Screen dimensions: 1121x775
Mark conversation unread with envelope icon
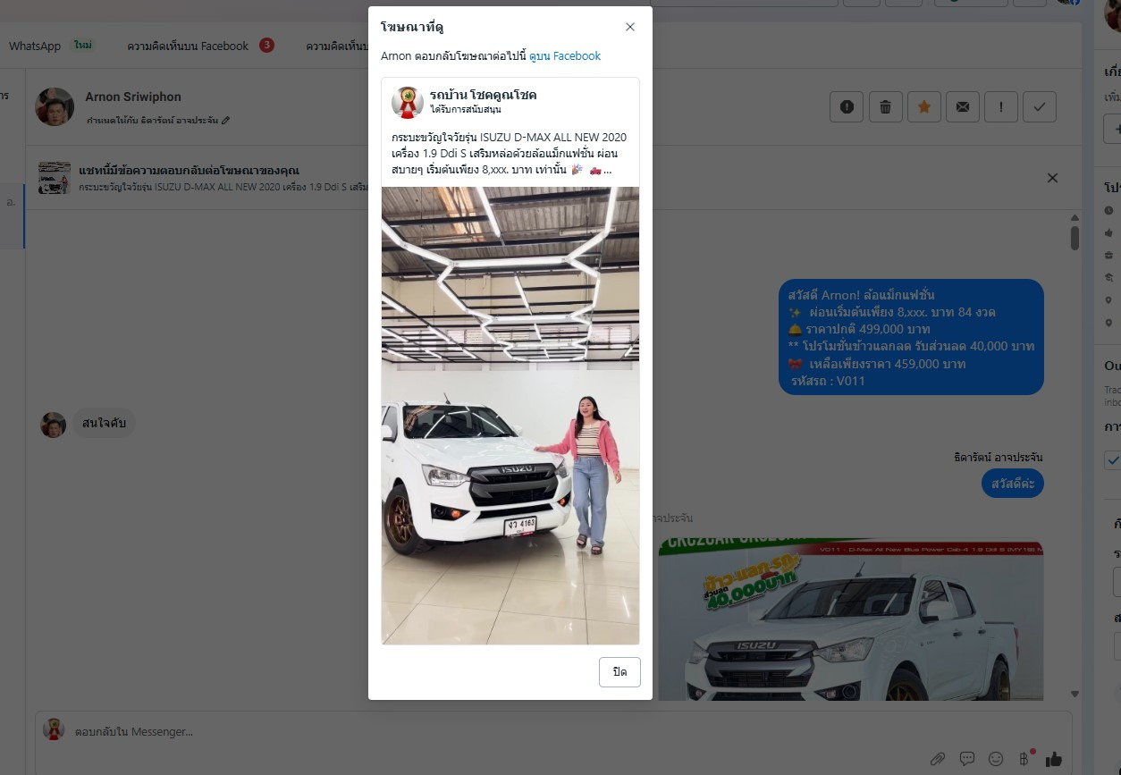[962, 107]
